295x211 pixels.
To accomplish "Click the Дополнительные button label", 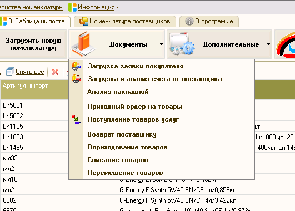I will click(231, 44).
